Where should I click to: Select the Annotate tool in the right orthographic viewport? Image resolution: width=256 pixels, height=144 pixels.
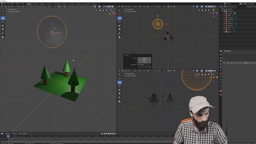pos(120,98)
